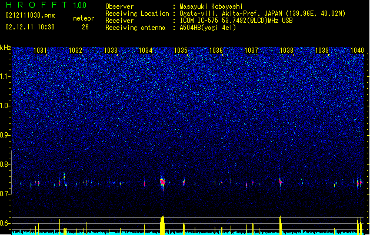Viewport: 370px width, 235px height.
Task: Click the yellow power spike before 1038
Action: point(281,225)
